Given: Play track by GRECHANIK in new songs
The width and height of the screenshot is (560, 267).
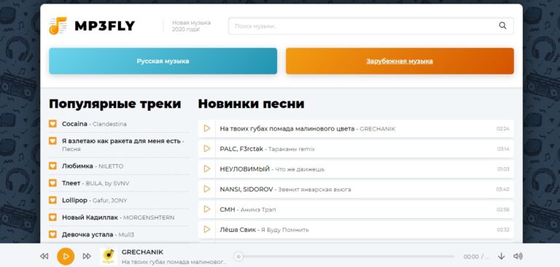Looking at the screenshot, I should click(x=207, y=128).
